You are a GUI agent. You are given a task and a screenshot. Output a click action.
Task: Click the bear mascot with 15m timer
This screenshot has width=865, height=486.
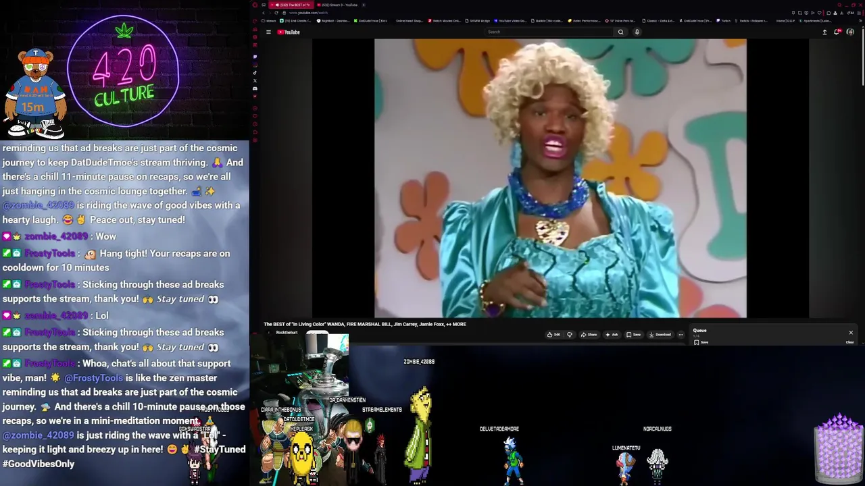tap(34, 93)
